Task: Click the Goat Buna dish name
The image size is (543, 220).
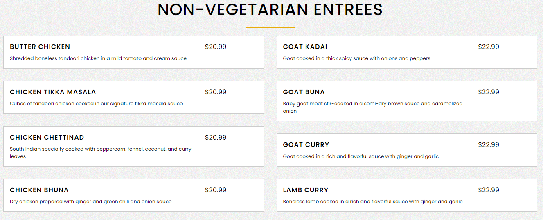Action: tap(304, 92)
